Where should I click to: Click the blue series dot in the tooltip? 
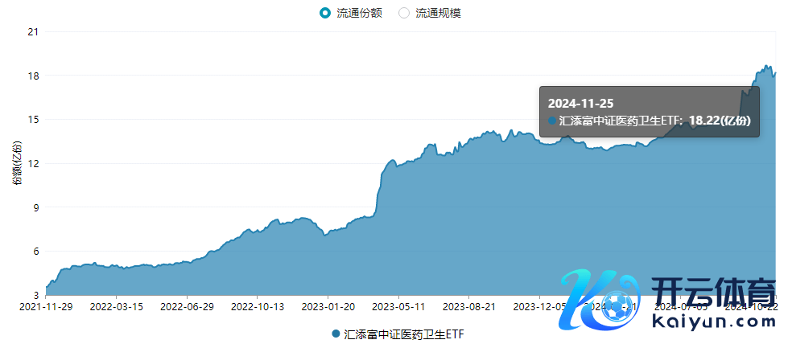[552, 121]
